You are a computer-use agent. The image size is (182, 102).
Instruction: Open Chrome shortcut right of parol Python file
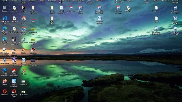(24, 20)
